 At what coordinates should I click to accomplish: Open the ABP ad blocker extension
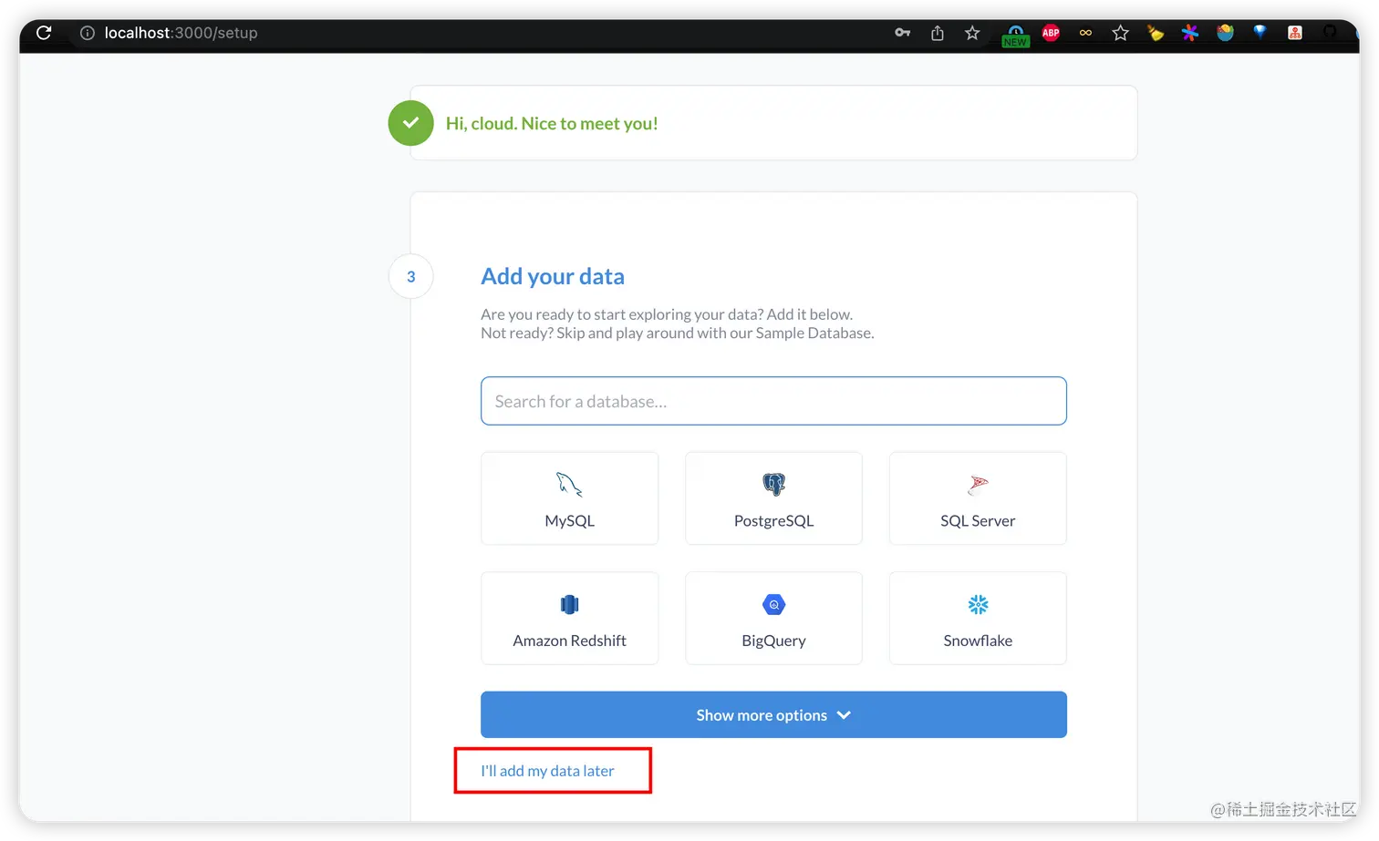(x=1051, y=33)
